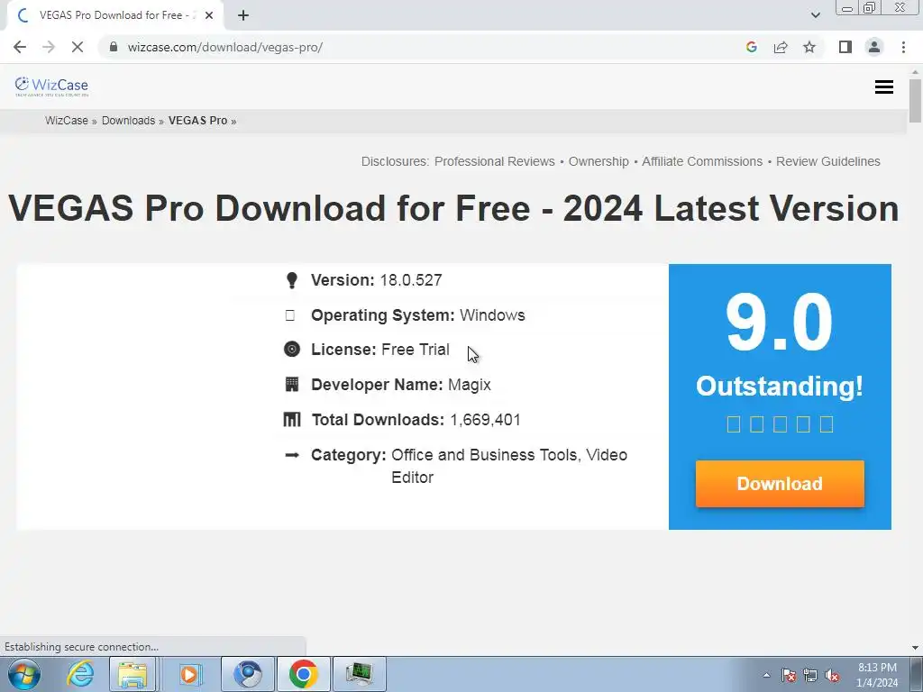Click the WizCase logo
This screenshot has height=692, width=923.
(x=51, y=86)
